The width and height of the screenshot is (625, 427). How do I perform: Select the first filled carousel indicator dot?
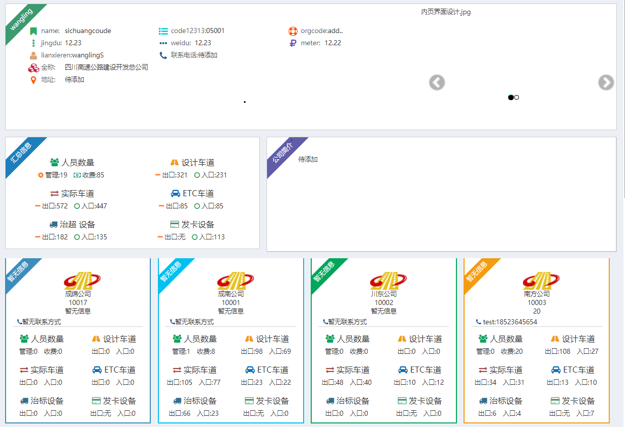[511, 97]
